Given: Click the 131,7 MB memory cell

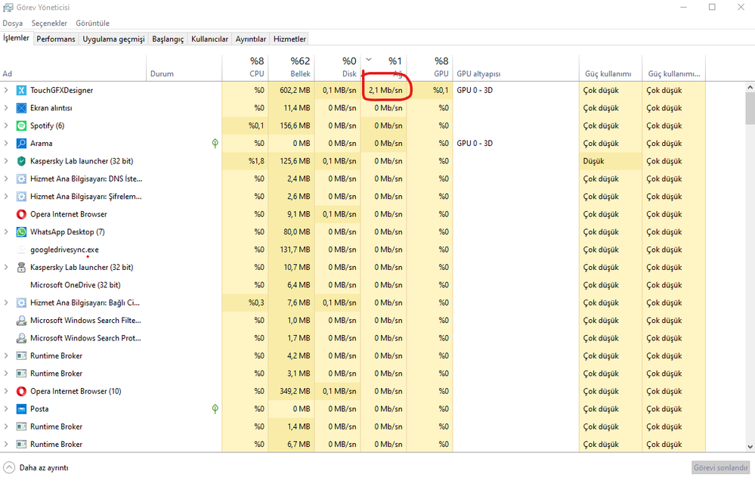Looking at the screenshot, I should click(291, 250).
